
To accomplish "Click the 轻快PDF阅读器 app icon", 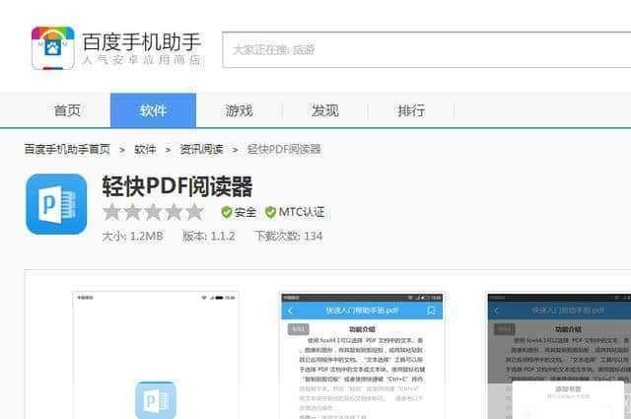I will [x=56, y=204].
